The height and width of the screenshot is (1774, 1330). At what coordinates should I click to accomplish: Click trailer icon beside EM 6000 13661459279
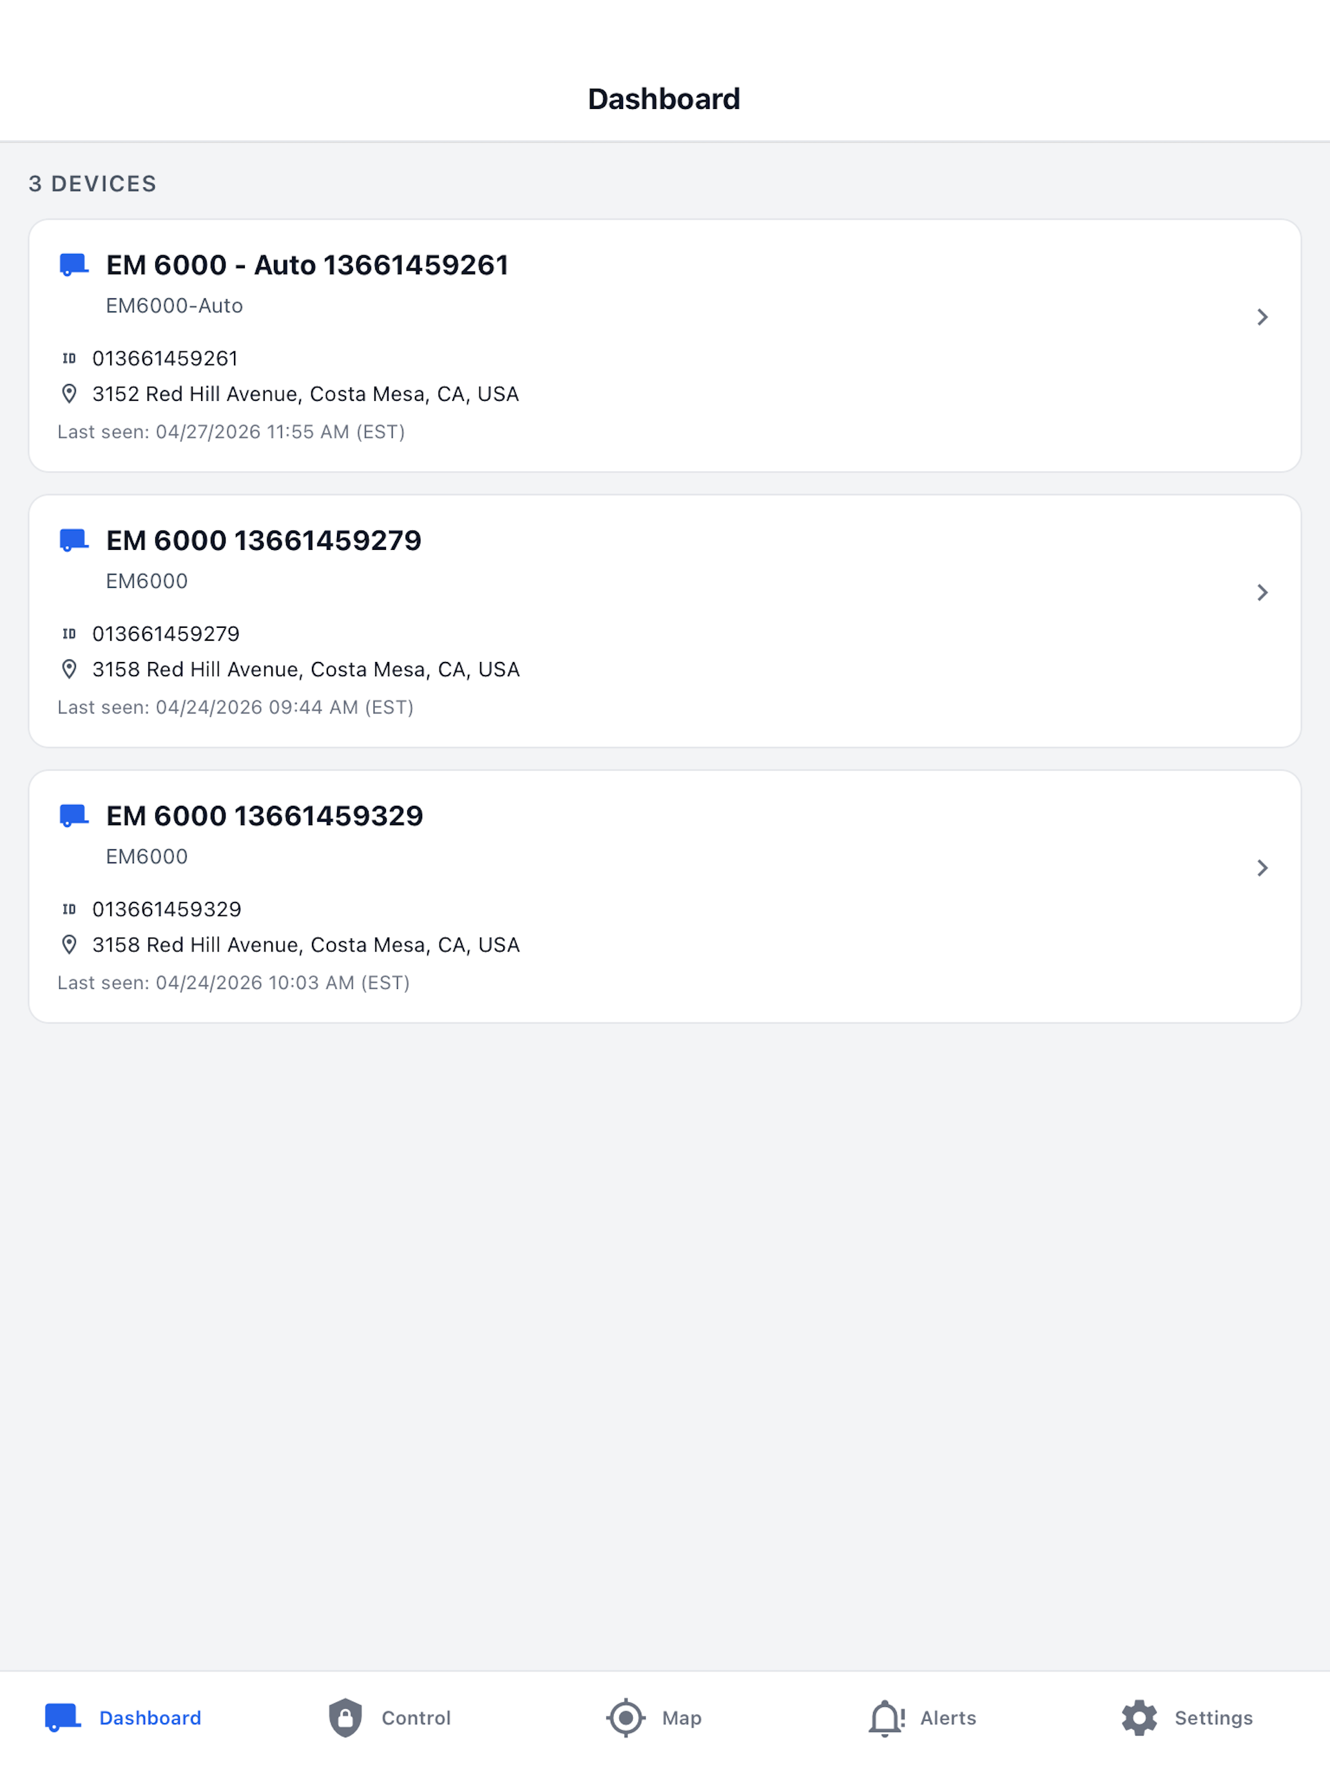pyautogui.click(x=73, y=540)
